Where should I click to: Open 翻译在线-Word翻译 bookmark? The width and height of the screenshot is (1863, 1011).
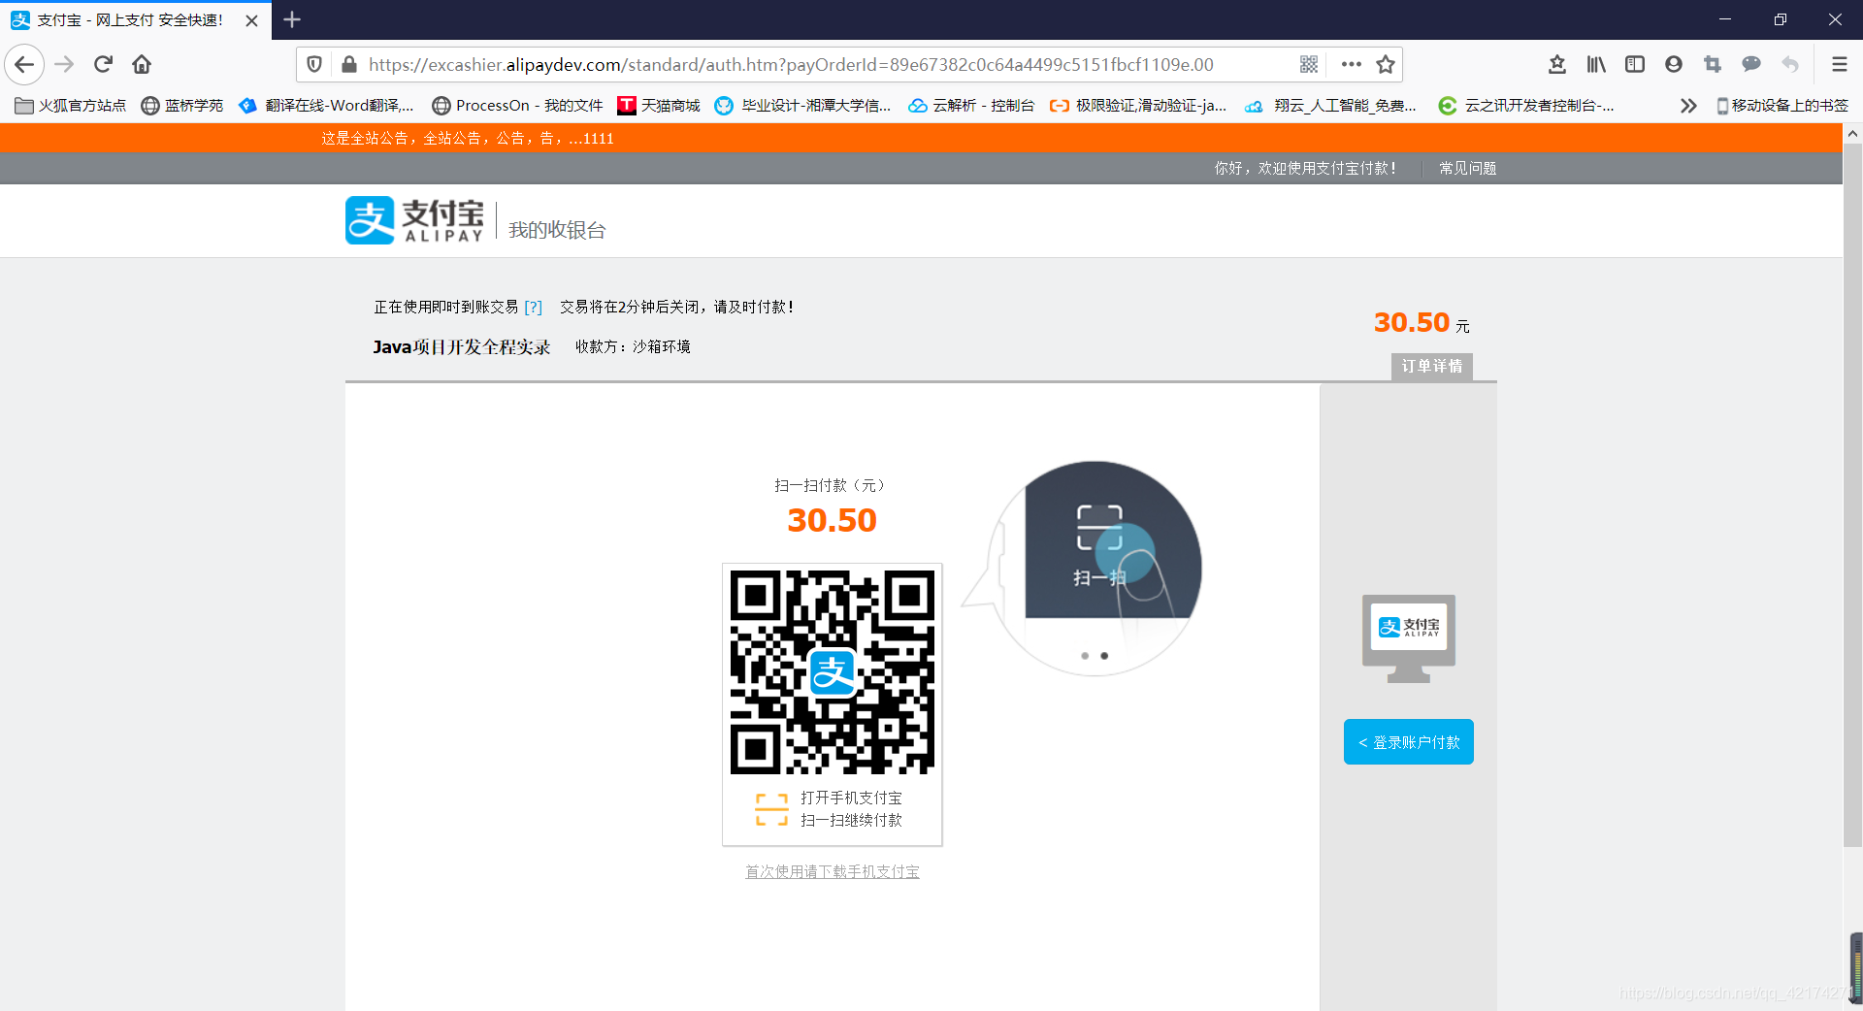327,105
